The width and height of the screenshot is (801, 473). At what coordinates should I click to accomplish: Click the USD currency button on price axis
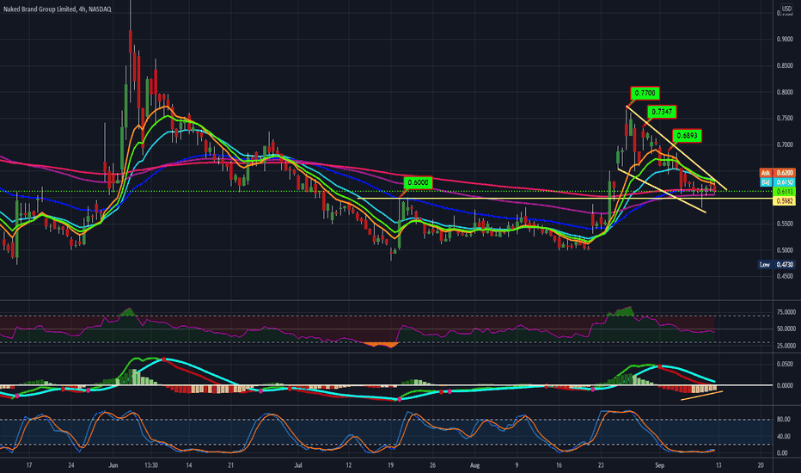coord(786,9)
